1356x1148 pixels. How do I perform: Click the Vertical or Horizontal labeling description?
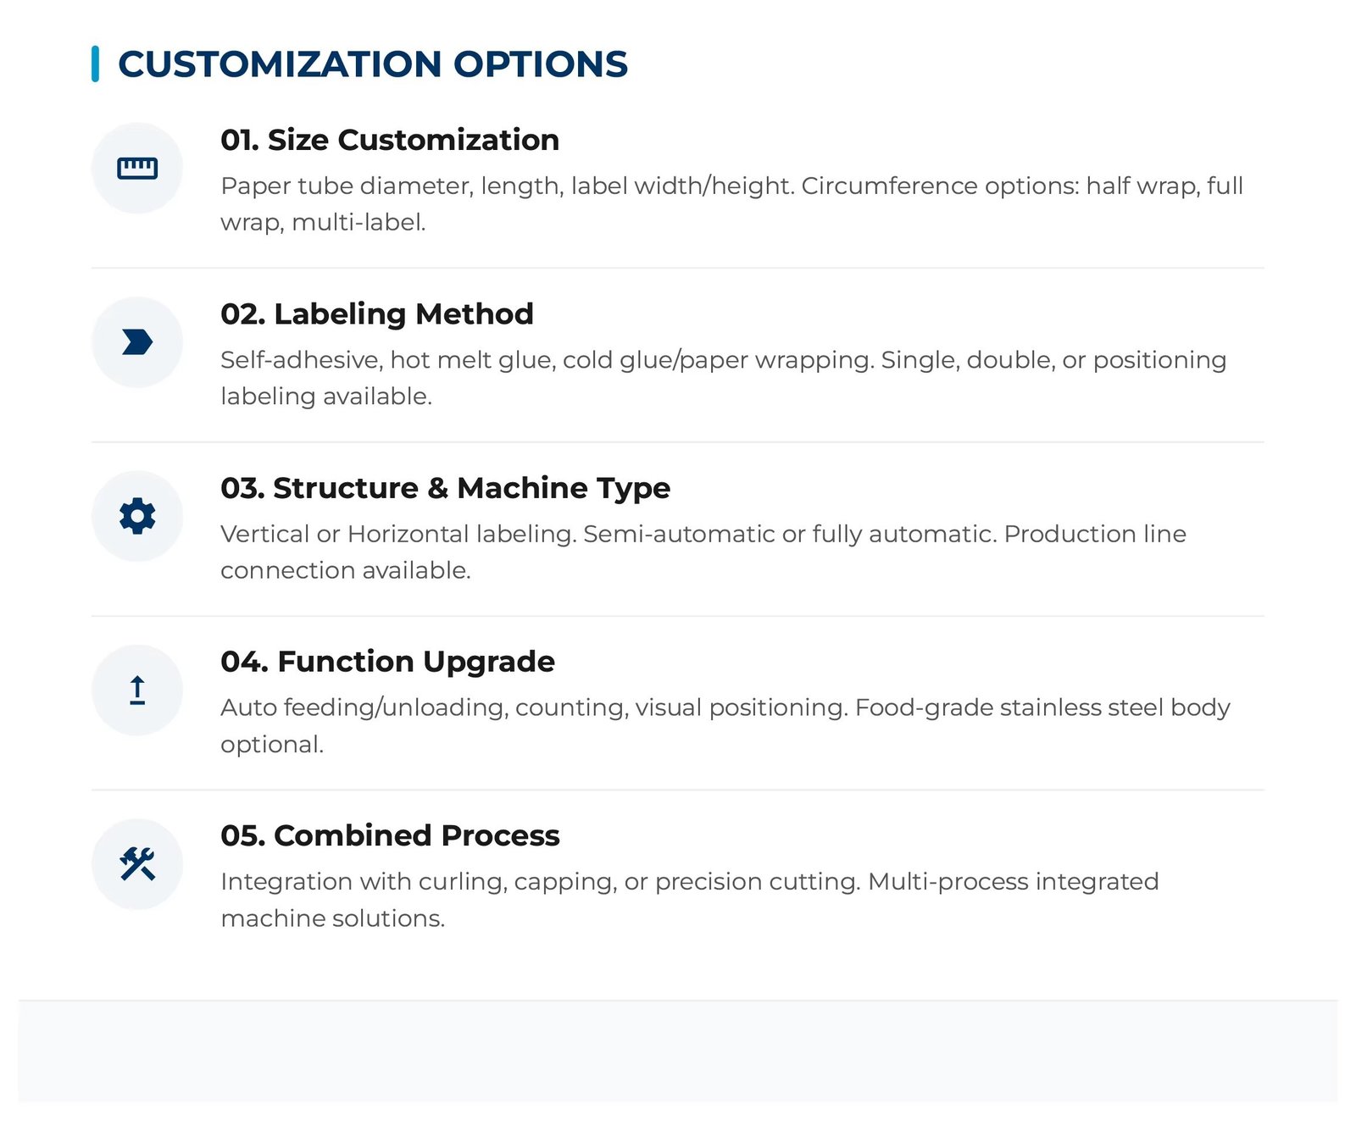click(x=703, y=552)
